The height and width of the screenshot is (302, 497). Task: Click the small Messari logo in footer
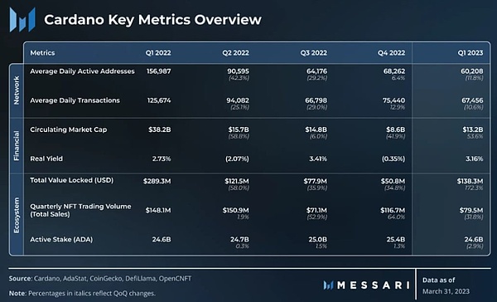[328, 285]
